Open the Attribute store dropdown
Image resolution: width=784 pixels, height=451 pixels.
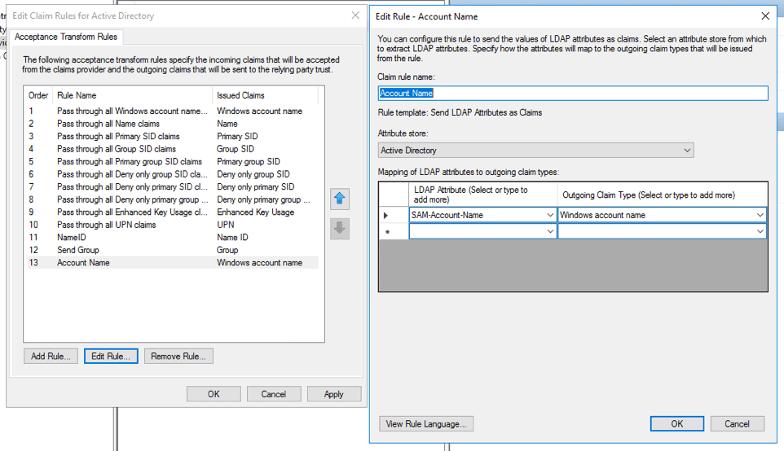click(687, 151)
